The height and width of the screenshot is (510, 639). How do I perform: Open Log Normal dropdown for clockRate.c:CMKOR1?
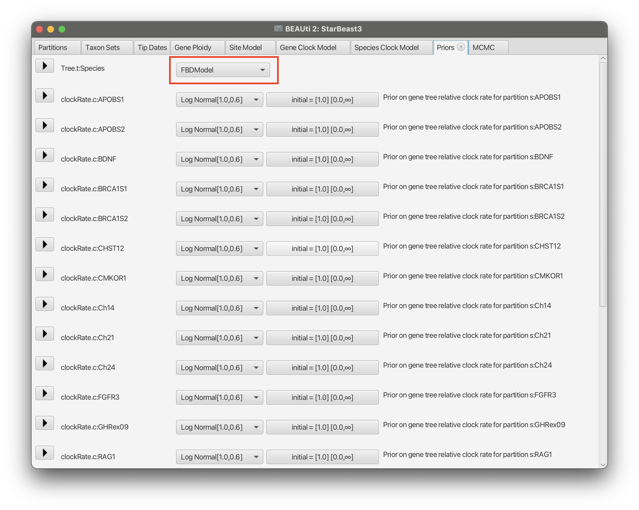click(x=219, y=279)
